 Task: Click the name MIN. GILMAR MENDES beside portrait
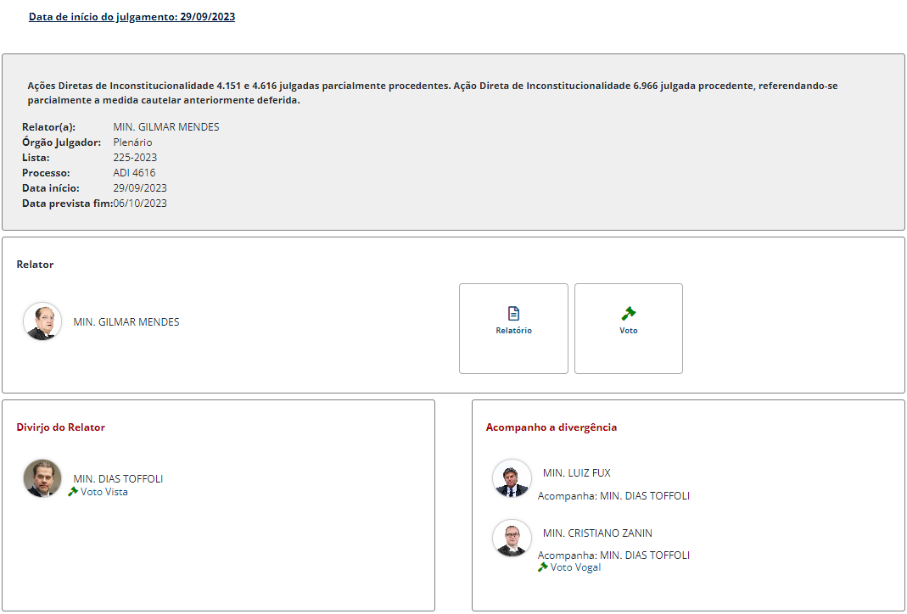(126, 322)
